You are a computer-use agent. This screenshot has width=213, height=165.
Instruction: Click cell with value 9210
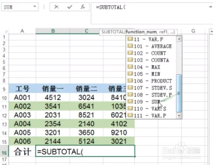click(119, 132)
